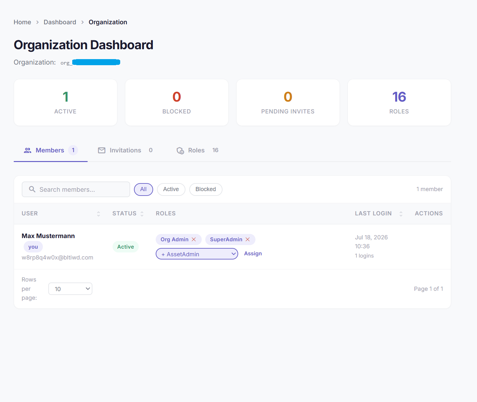The height and width of the screenshot is (402, 477).
Task: Click the search magnifier icon
Action: [x=32, y=189]
